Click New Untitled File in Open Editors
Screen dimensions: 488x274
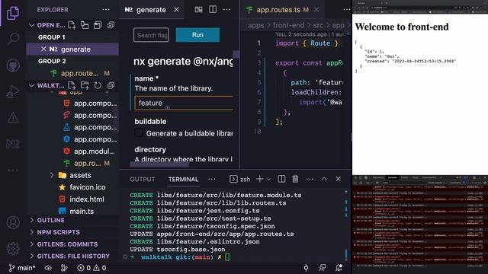[72, 25]
